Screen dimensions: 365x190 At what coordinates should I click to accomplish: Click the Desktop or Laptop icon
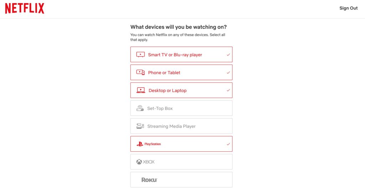click(140, 90)
